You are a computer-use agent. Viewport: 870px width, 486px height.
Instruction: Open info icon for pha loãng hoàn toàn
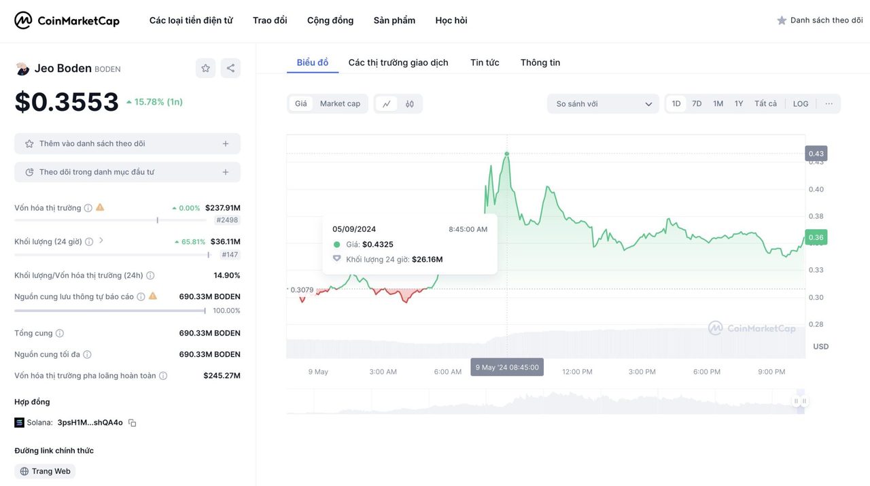[x=163, y=376]
